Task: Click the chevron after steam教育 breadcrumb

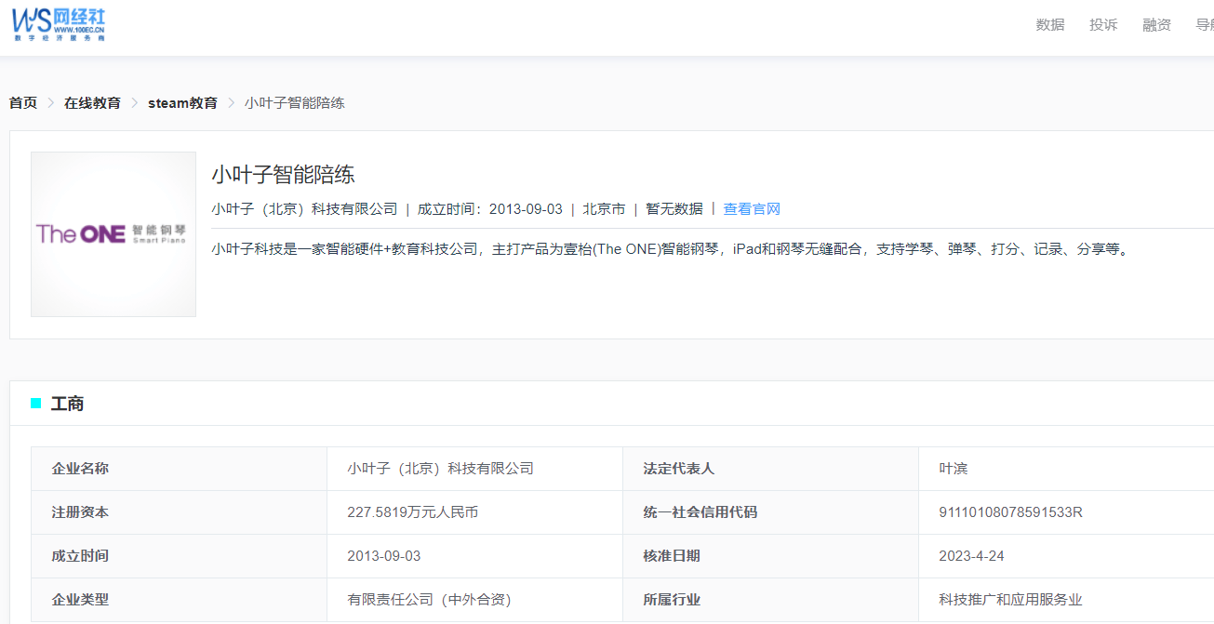Action: click(232, 103)
